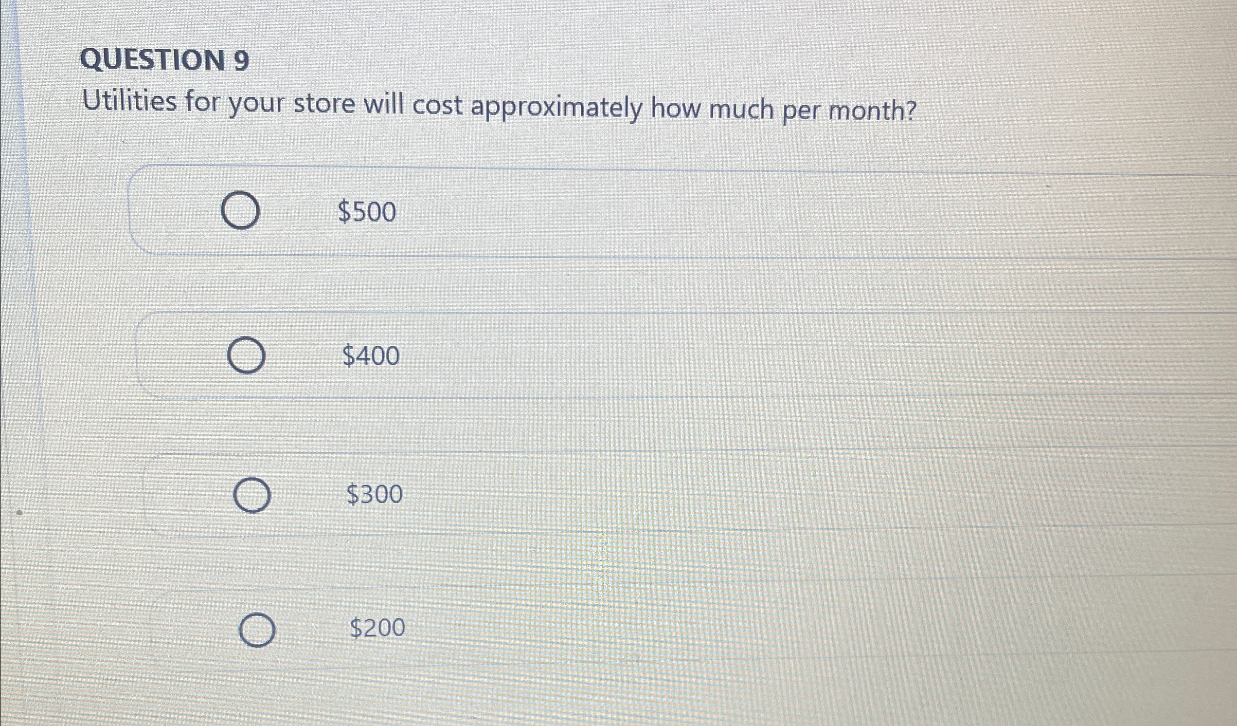The width and height of the screenshot is (1237, 726).
Task: Click the $300 answer option
Action: (x=373, y=494)
